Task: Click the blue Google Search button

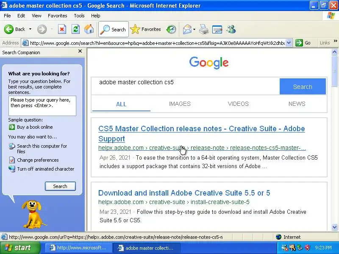Action: (303, 86)
